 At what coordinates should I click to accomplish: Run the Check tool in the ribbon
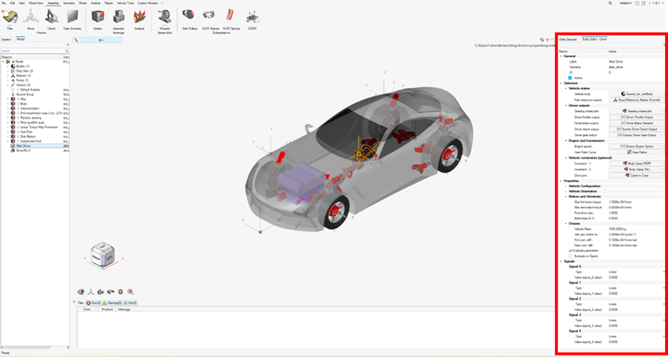(51, 17)
